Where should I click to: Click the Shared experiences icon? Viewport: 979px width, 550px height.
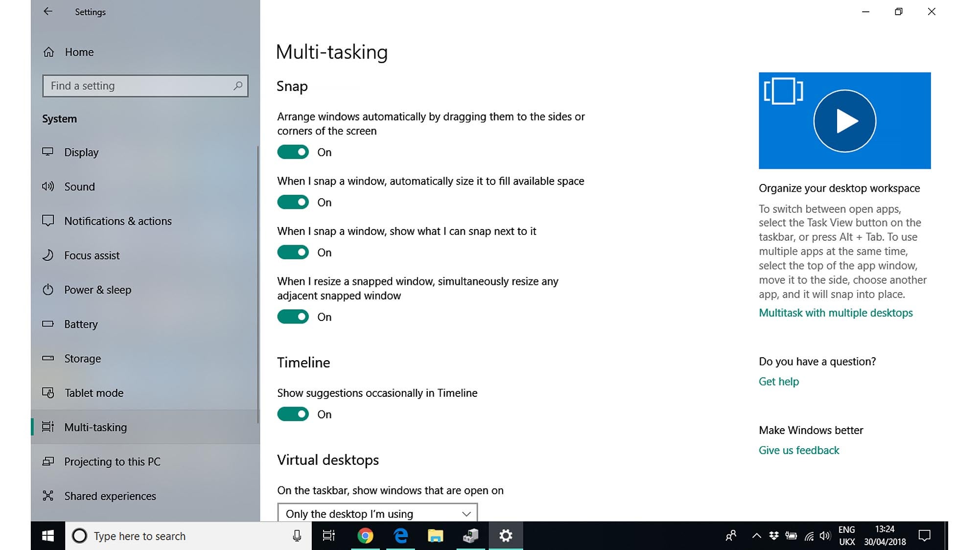(47, 496)
